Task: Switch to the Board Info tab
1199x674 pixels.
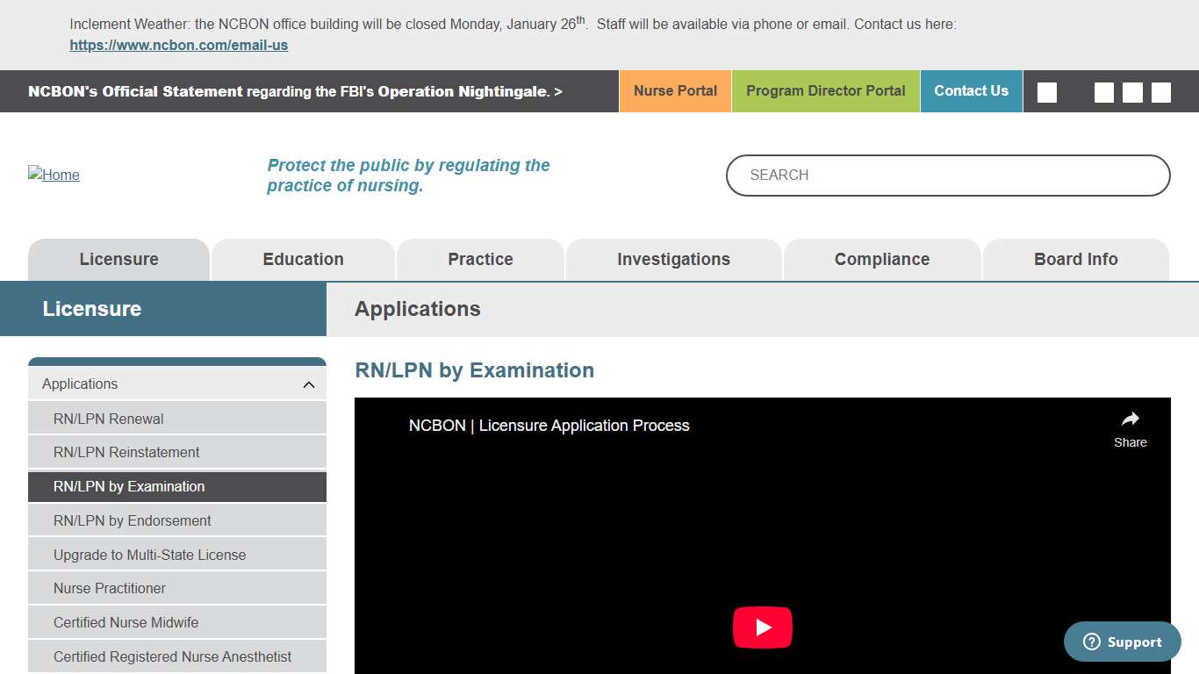Action: pos(1075,259)
